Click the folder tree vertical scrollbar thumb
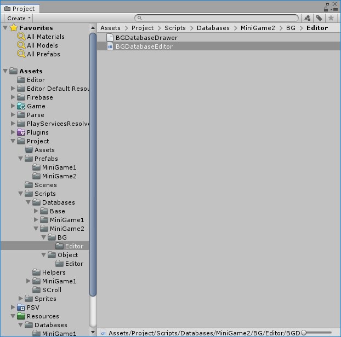The image size is (341, 337). point(93,165)
